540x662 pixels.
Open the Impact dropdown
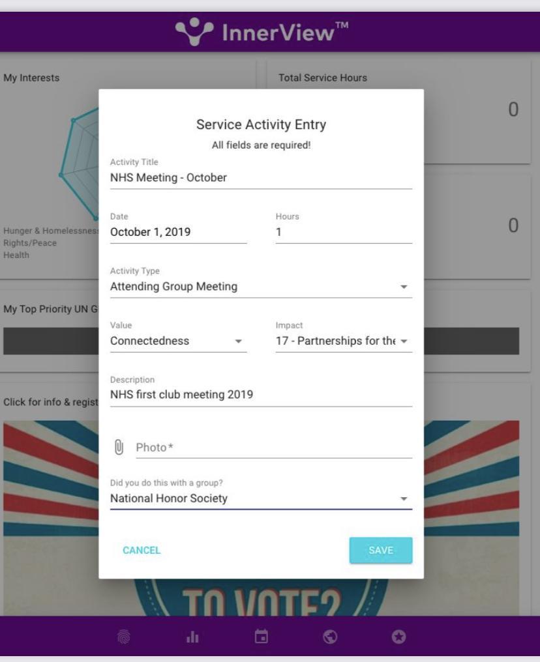click(344, 341)
